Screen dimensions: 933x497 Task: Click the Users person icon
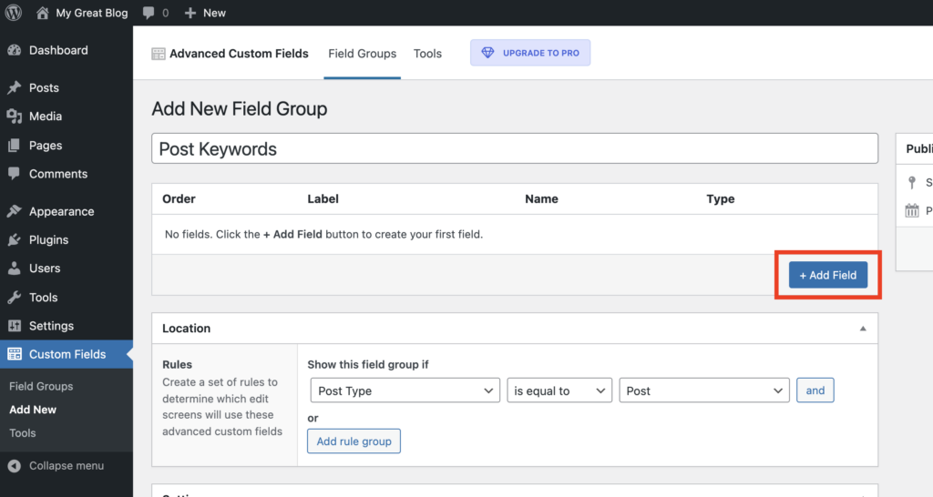[x=15, y=269]
